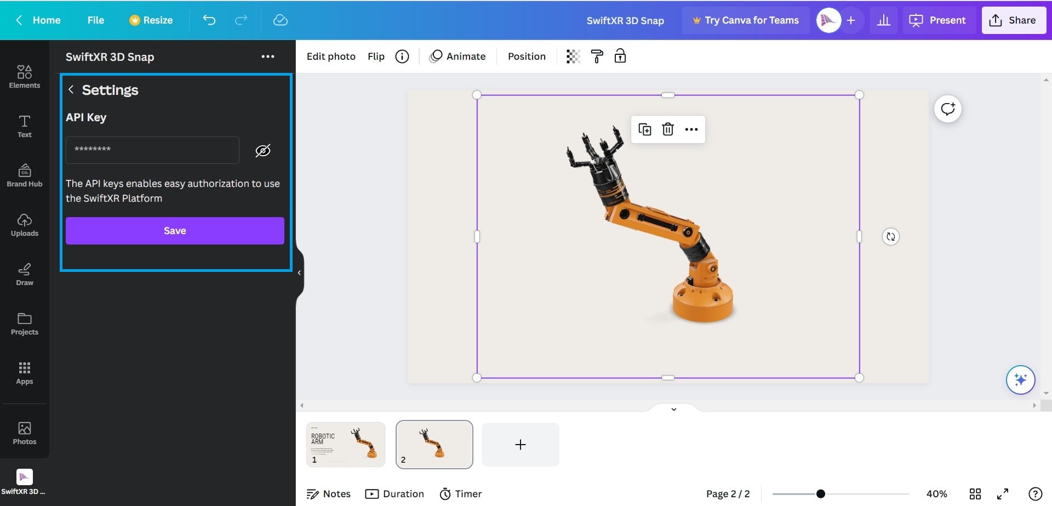
Task: Open the Elements sidebar panel
Action: pyautogui.click(x=25, y=76)
